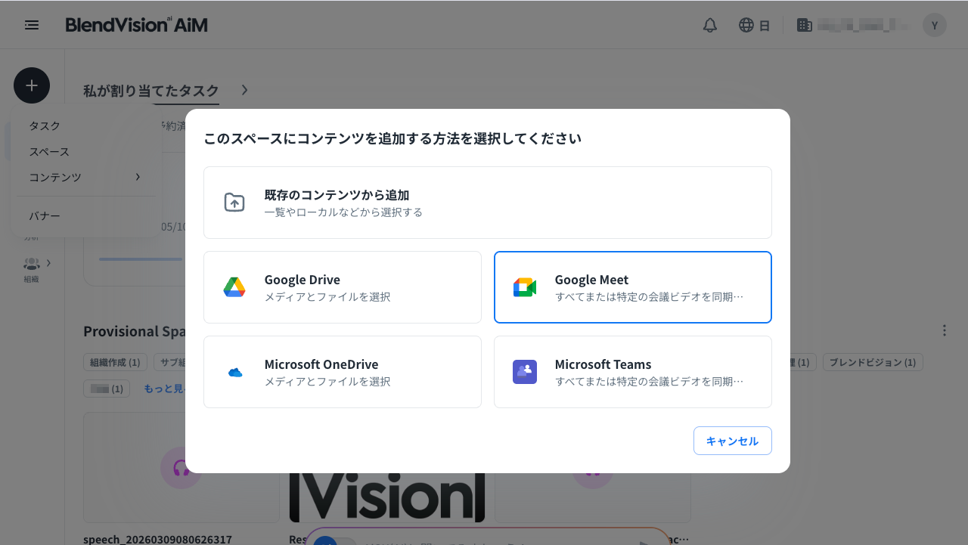Open speech_20260309080626317 file
The width and height of the screenshot is (968, 545).
coord(157,539)
